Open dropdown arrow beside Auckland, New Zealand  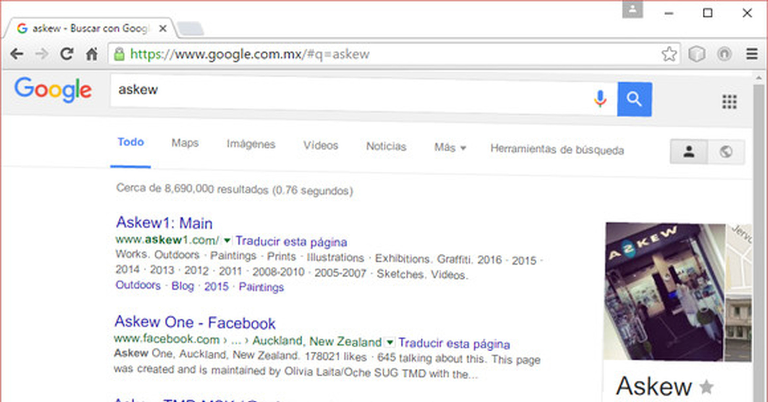[x=390, y=343]
